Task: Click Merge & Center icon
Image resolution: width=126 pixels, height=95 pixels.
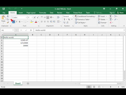Action: tap(58, 22)
